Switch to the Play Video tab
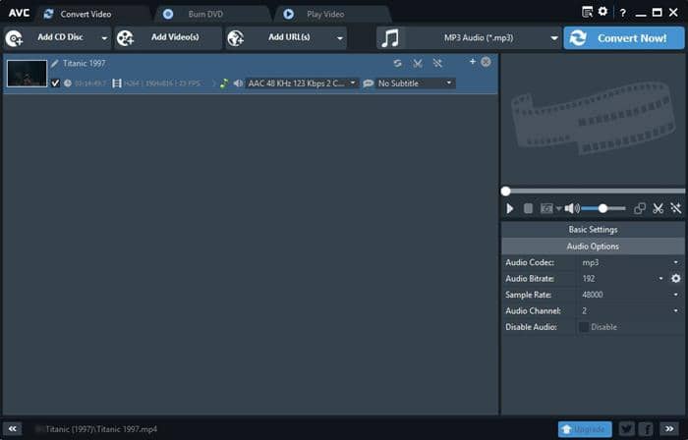The width and height of the screenshot is (688, 440). point(322,14)
